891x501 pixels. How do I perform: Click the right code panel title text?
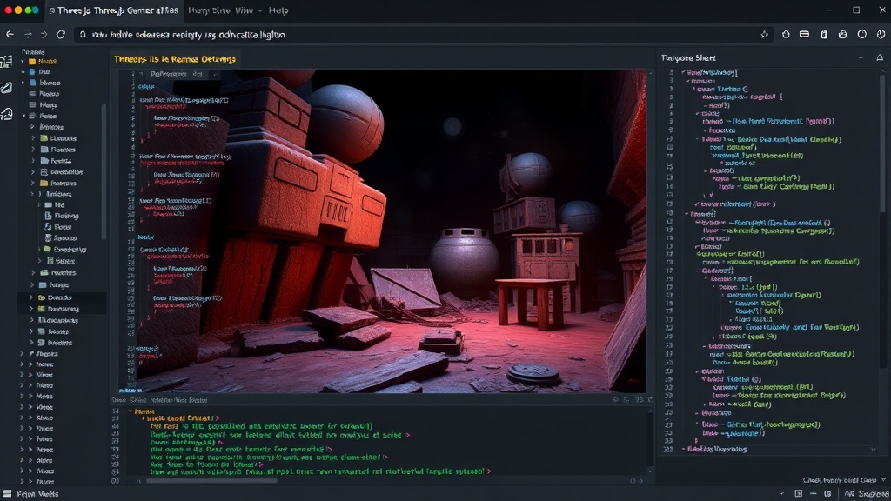tap(688, 58)
